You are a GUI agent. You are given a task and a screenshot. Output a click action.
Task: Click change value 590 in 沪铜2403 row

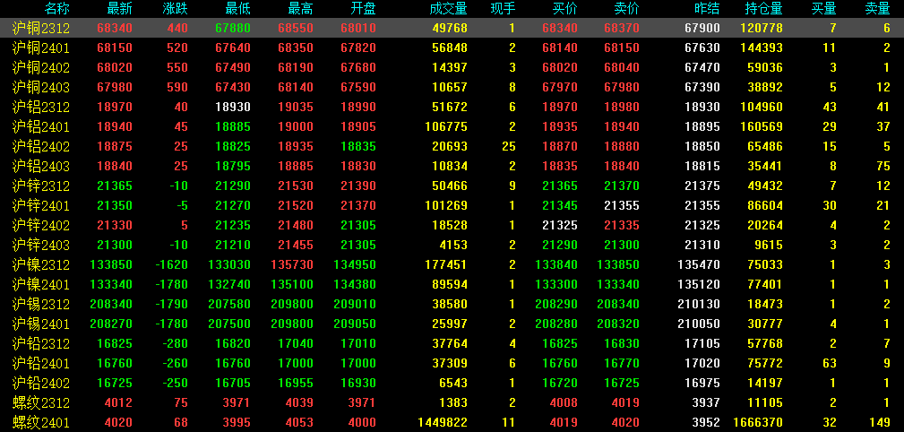(177, 87)
